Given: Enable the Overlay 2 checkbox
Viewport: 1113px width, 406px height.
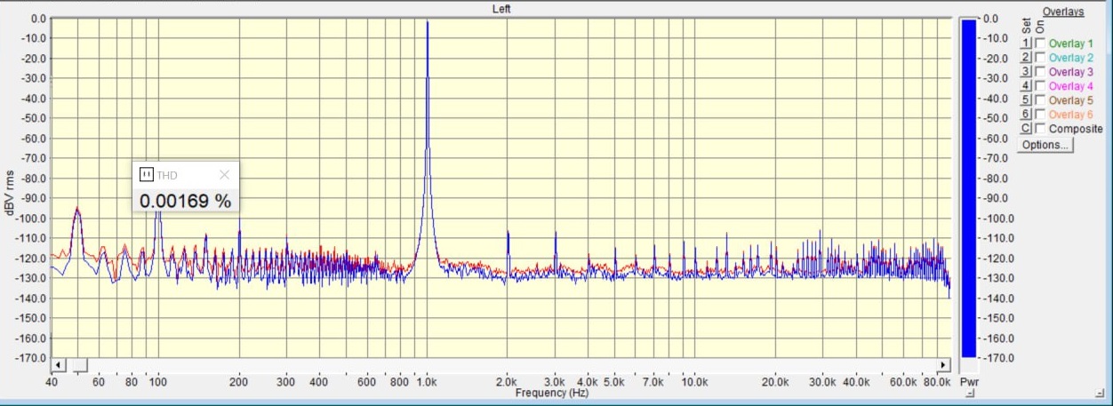Looking at the screenshot, I should pos(1040,58).
